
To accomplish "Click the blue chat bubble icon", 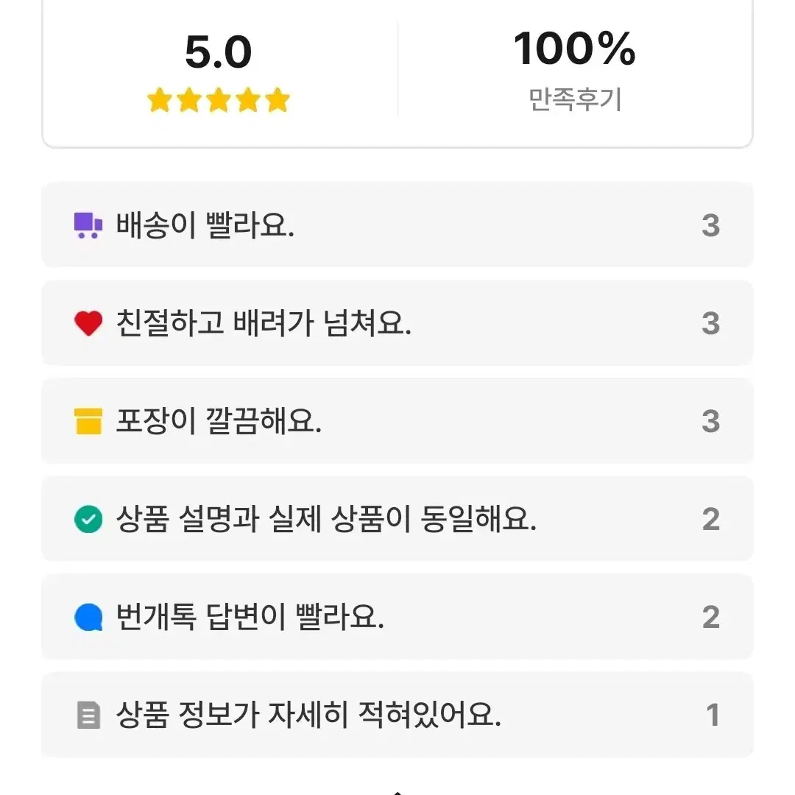I will click(88, 617).
